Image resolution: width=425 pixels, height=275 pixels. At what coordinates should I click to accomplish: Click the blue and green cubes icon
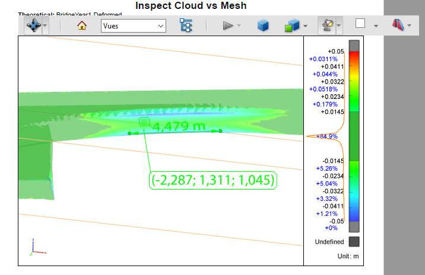291,25
